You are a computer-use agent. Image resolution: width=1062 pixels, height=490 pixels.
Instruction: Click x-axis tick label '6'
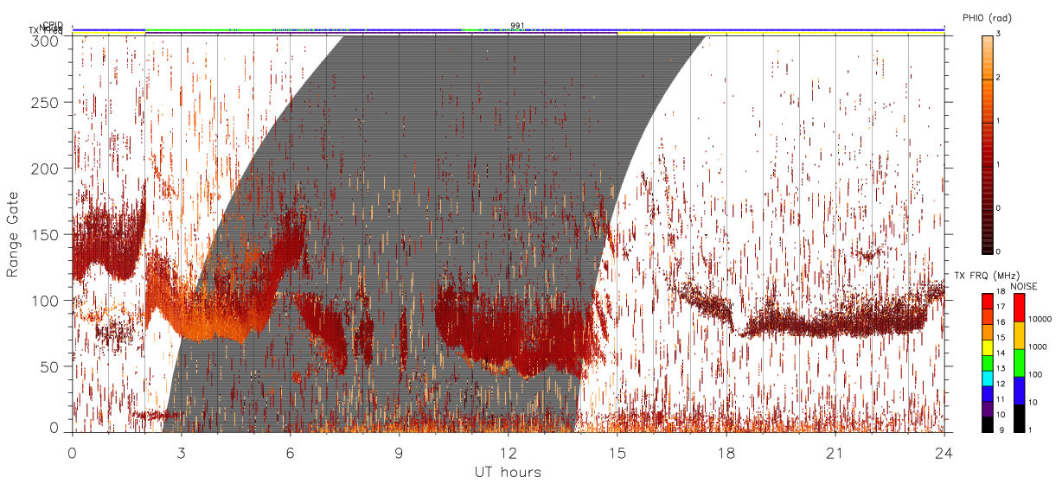click(x=290, y=453)
